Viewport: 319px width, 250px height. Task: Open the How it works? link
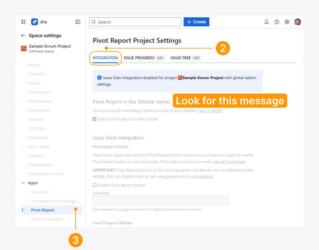(x=210, y=111)
